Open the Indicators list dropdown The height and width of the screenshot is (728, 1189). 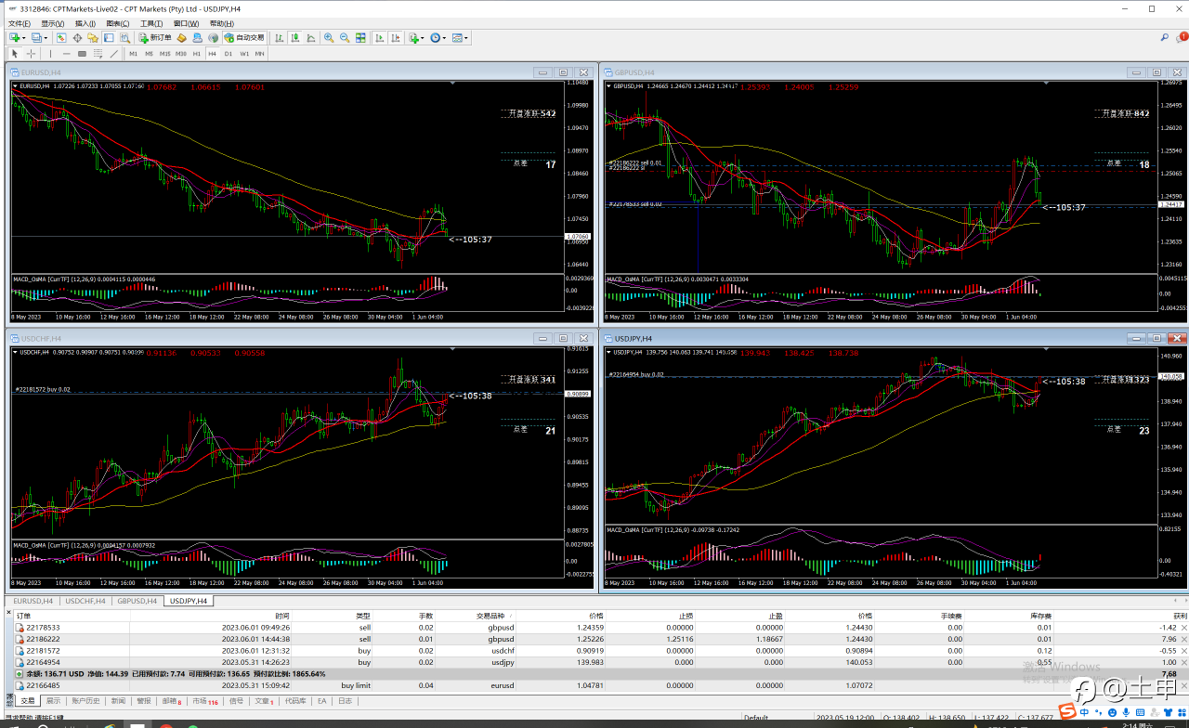point(416,38)
